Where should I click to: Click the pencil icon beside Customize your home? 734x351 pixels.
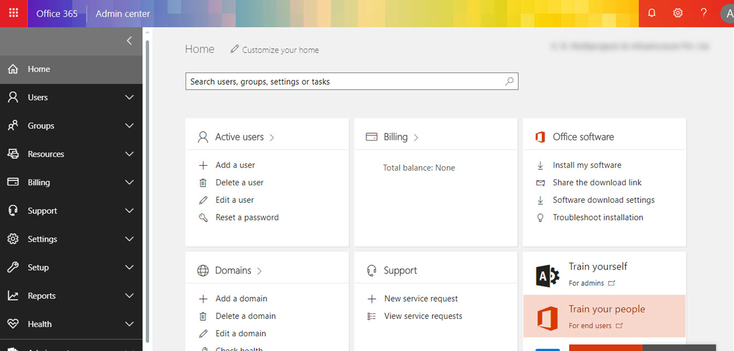tap(235, 49)
